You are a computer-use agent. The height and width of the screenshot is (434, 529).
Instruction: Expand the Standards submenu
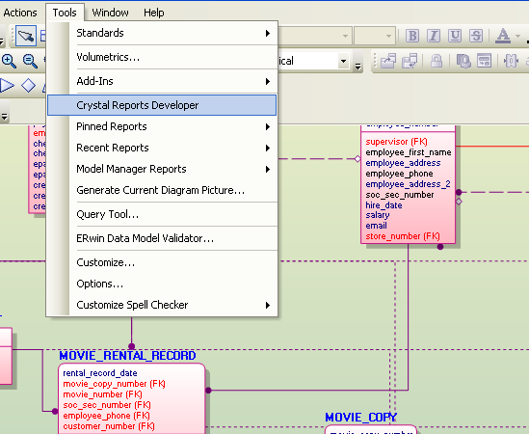pyautogui.click(x=162, y=33)
